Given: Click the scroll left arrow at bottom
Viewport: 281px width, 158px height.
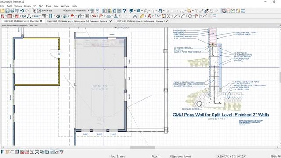Looking at the screenshot, I should (x=3, y=147).
